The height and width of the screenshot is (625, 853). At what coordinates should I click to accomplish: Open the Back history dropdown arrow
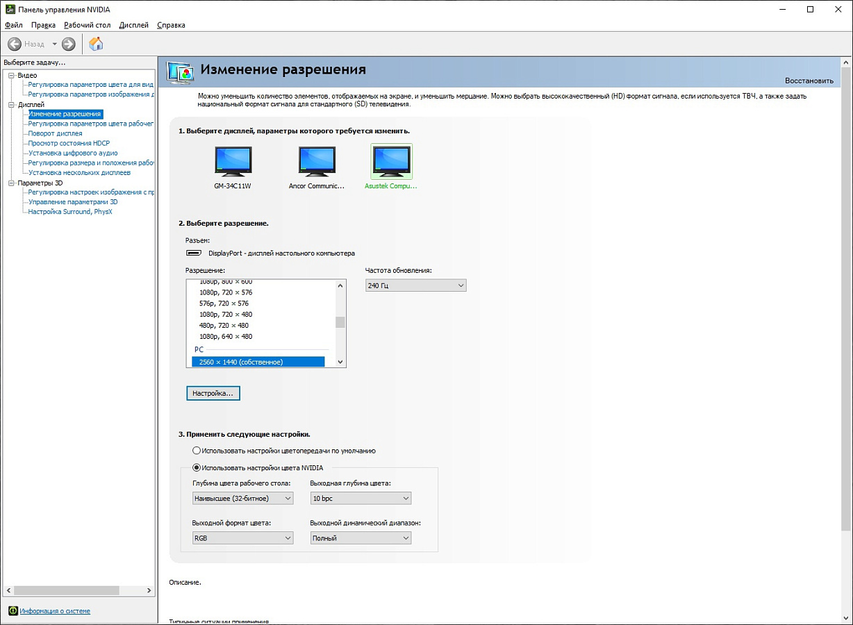click(x=54, y=44)
